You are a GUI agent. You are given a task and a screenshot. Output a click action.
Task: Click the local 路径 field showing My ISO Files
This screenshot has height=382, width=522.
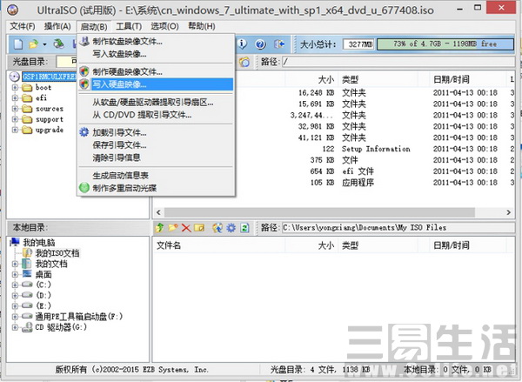click(398, 228)
